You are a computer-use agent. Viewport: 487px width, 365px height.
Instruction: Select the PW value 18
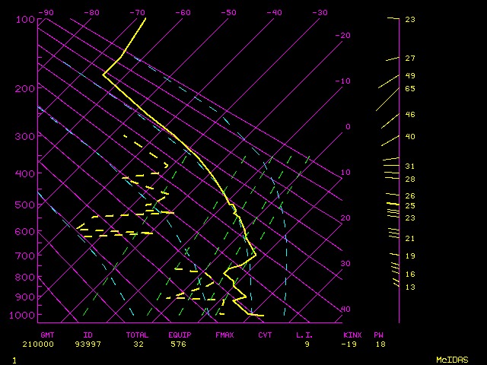pos(380,344)
